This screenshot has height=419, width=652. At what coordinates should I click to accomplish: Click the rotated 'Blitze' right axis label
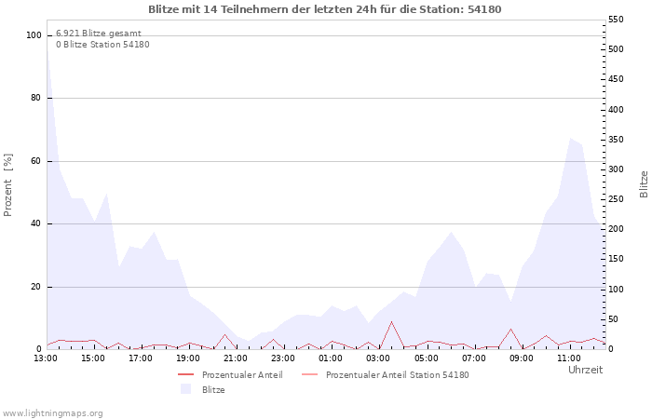(643, 184)
